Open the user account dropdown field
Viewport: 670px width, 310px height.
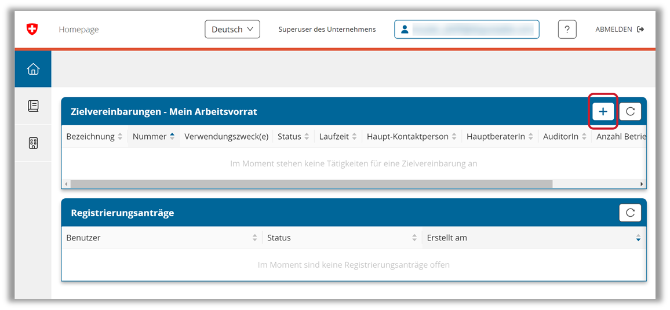tap(467, 30)
